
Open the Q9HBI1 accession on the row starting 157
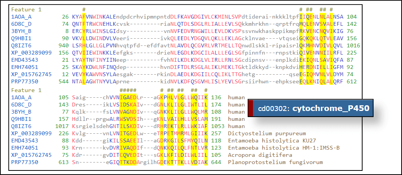tap(22, 119)
